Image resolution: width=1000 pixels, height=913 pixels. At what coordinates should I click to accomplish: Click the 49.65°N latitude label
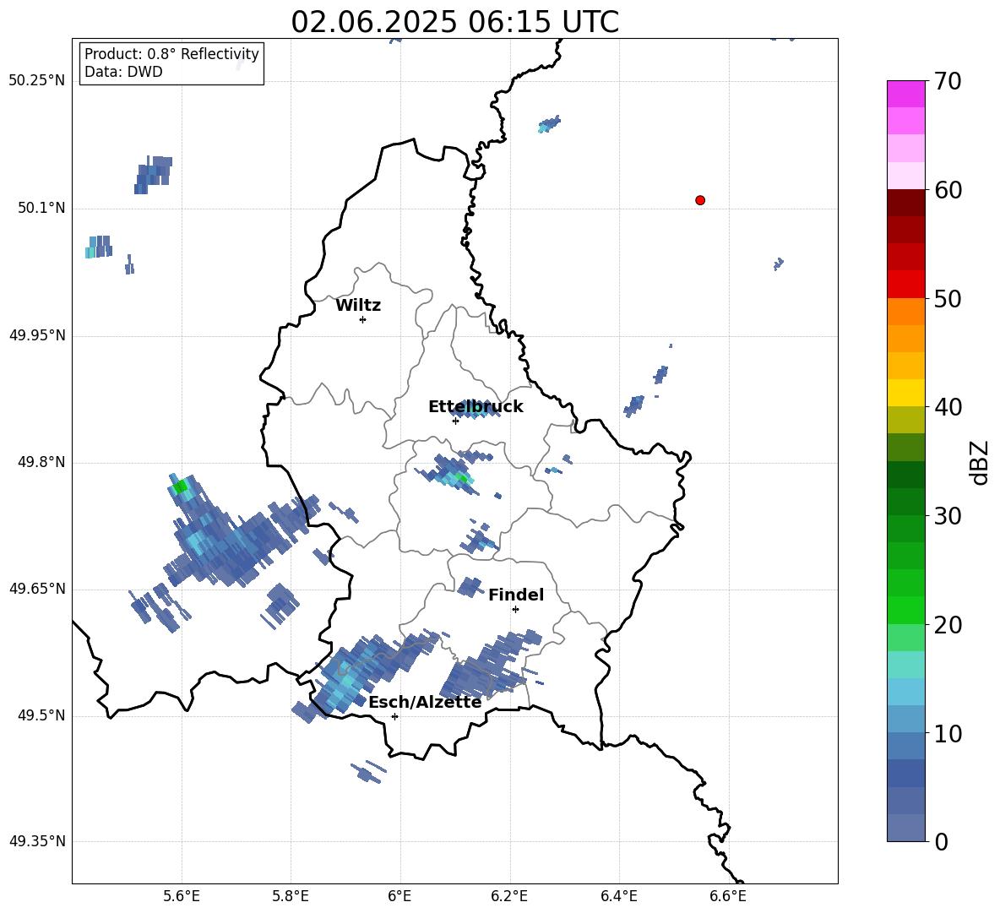click(37, 589)
